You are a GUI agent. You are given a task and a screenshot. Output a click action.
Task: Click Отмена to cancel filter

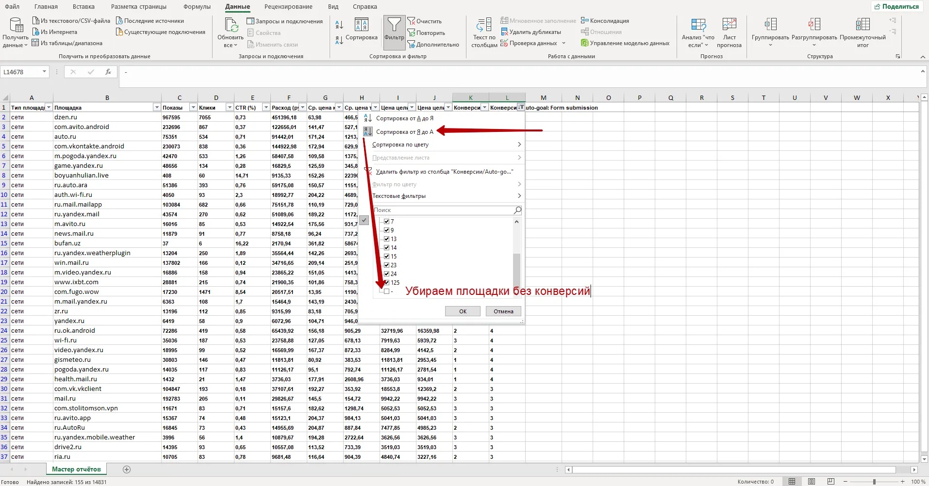(503, 311)
